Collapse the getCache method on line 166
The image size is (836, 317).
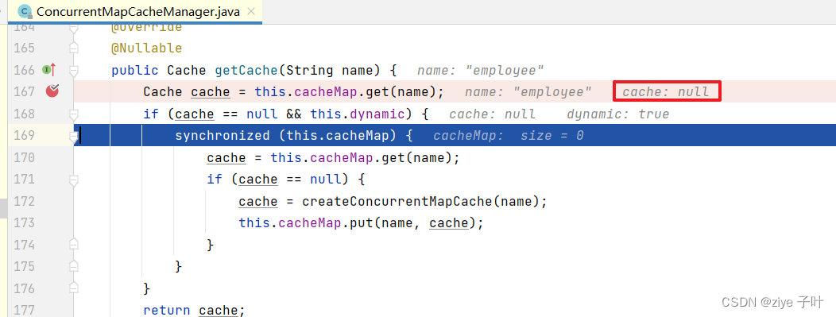74,70
